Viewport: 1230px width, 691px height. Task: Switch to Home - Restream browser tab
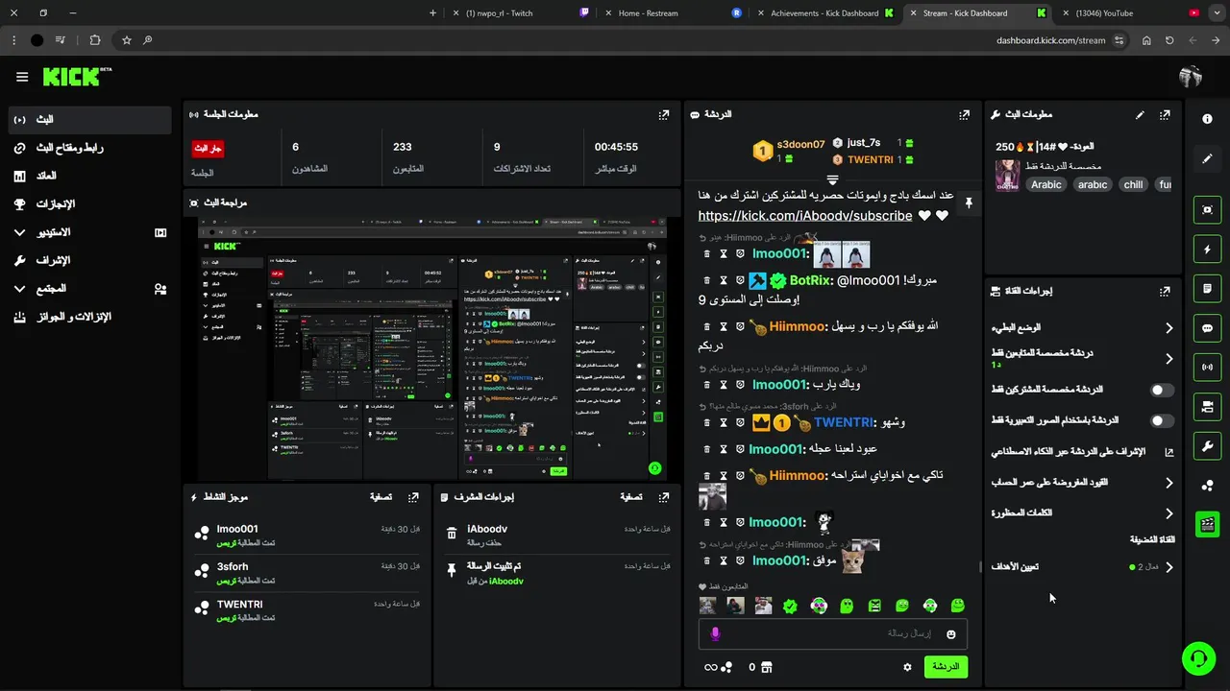tap(673, 13)
